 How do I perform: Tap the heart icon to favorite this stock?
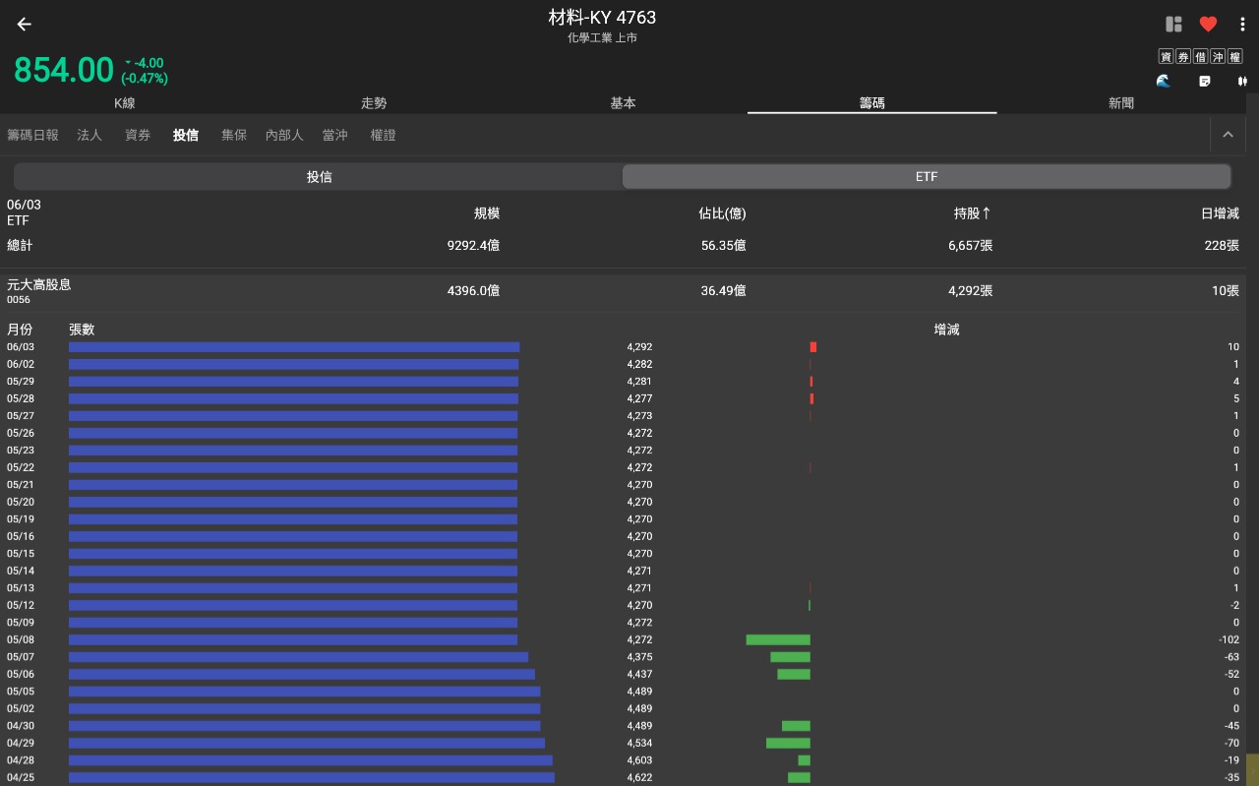point(1208,24)
